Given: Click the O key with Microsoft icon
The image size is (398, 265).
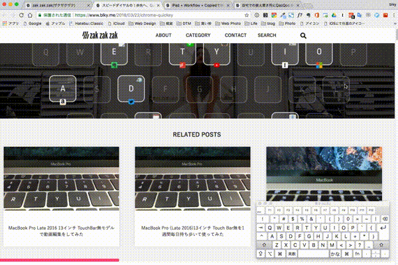Looking at the screenshot, I should (319, 54).
